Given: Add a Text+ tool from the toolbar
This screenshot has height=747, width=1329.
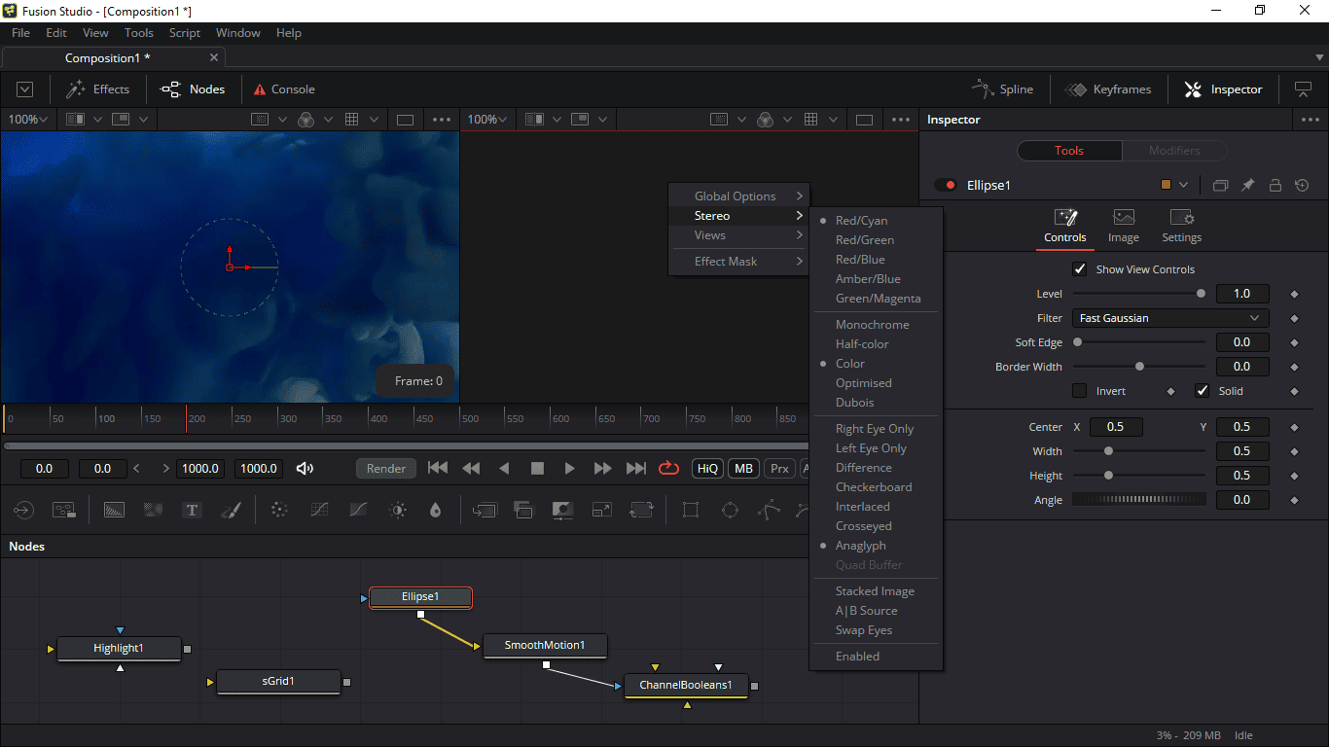Looking at the screenshot, I should point(193,510).
